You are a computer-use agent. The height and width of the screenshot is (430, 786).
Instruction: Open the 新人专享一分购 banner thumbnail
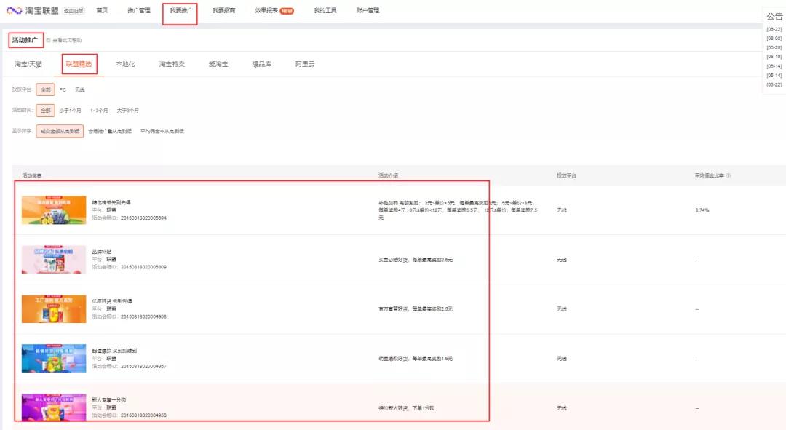pyautogui.click(x=54, y=407)
